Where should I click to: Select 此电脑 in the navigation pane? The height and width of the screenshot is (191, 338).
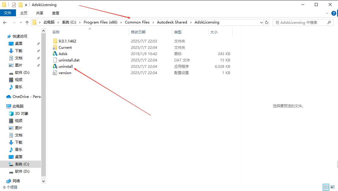(x=18, y=106)
